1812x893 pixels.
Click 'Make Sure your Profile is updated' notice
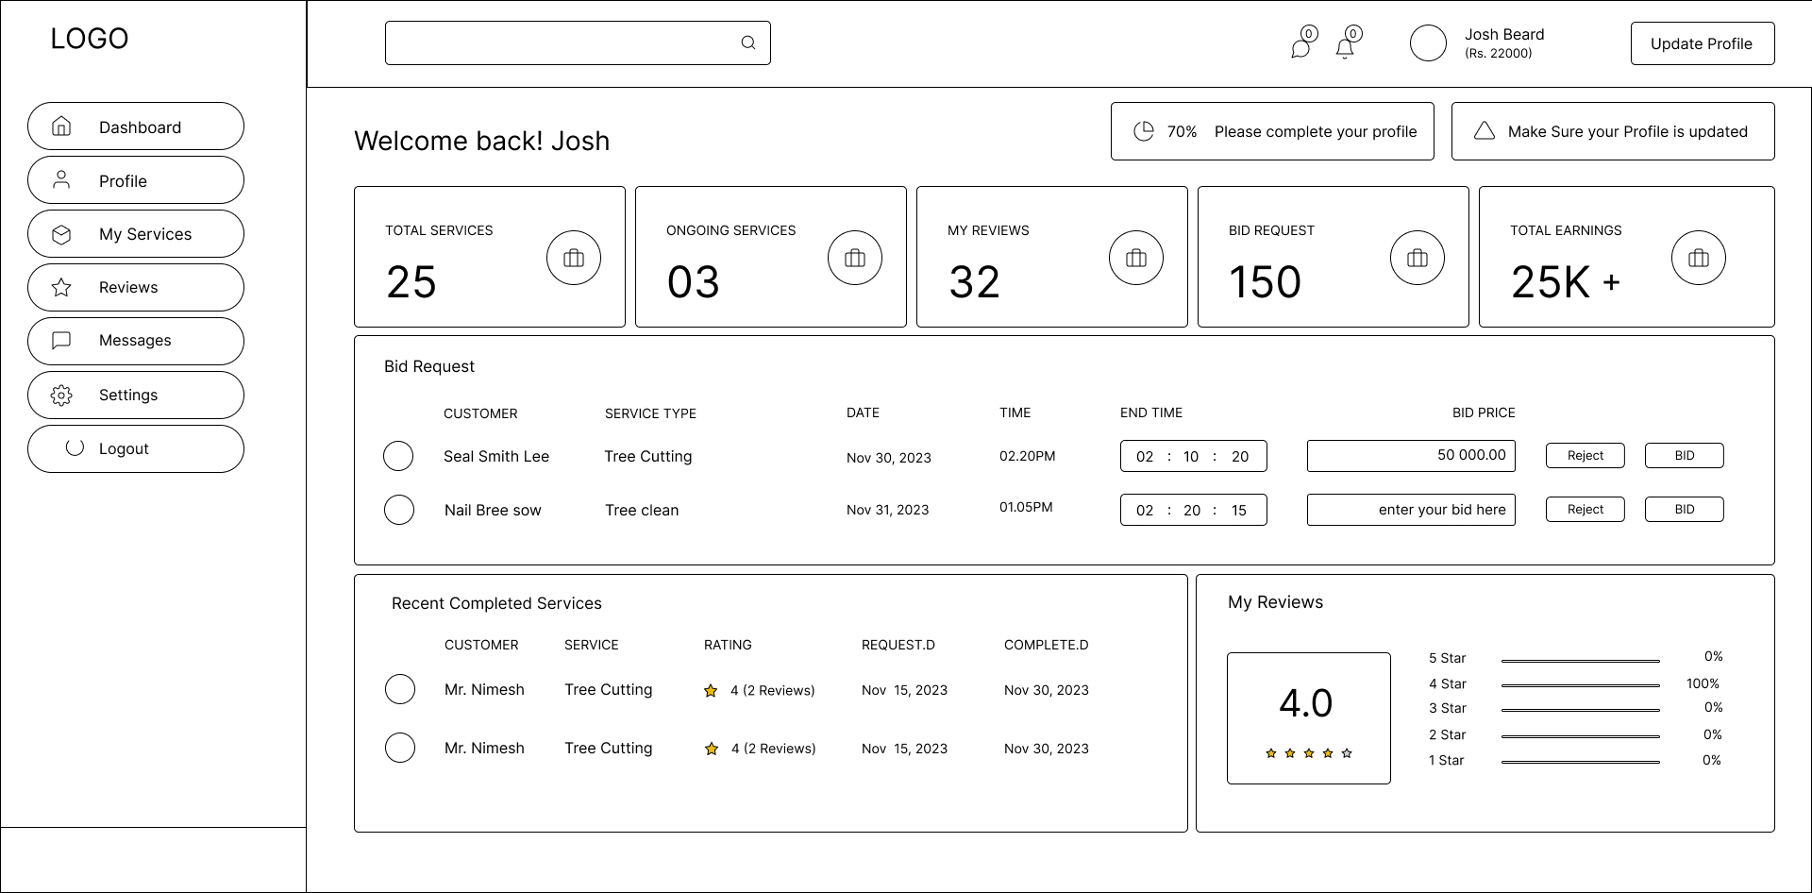(x=1613, y=131)
